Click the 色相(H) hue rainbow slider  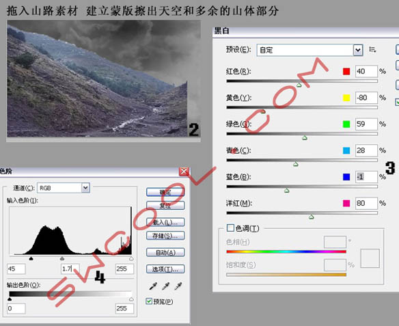(286, 252)
